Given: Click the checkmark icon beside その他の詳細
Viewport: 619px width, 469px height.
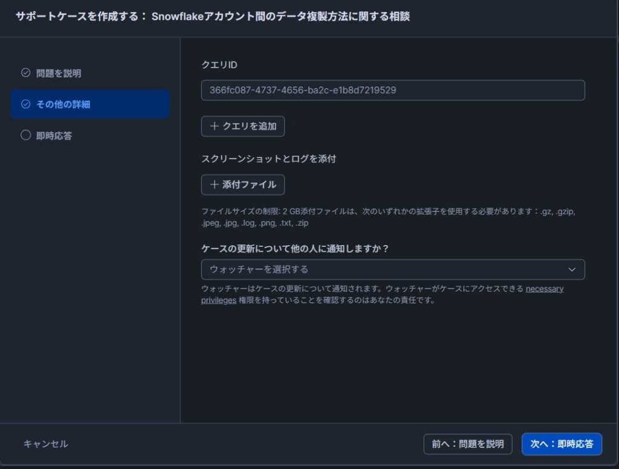Looking at the screenshot, I should [x=25, y=104].
